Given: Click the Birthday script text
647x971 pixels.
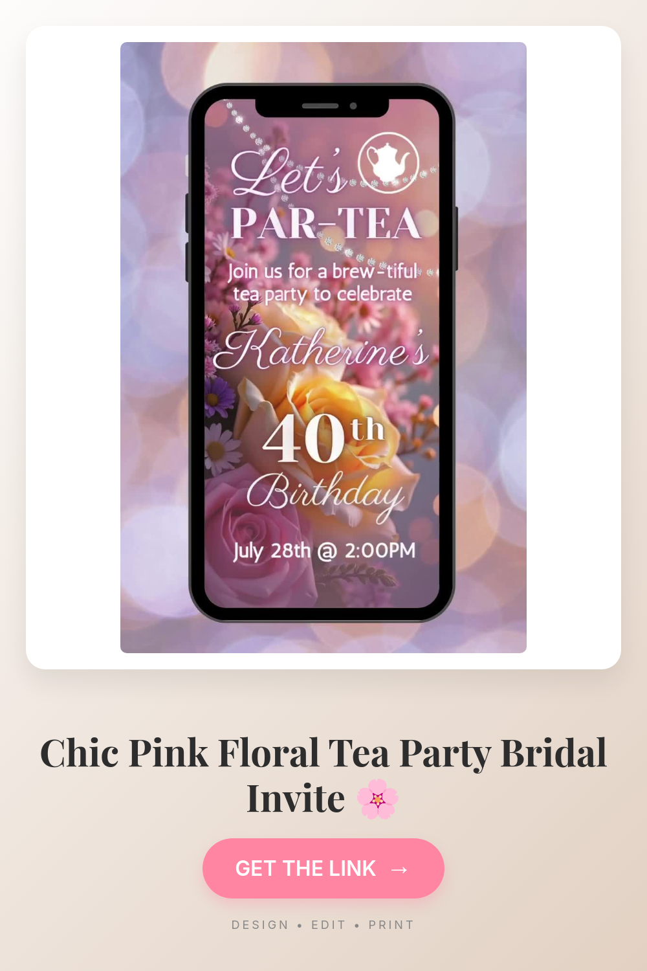Looking at the screenshot, I should [x=325, y=495].
